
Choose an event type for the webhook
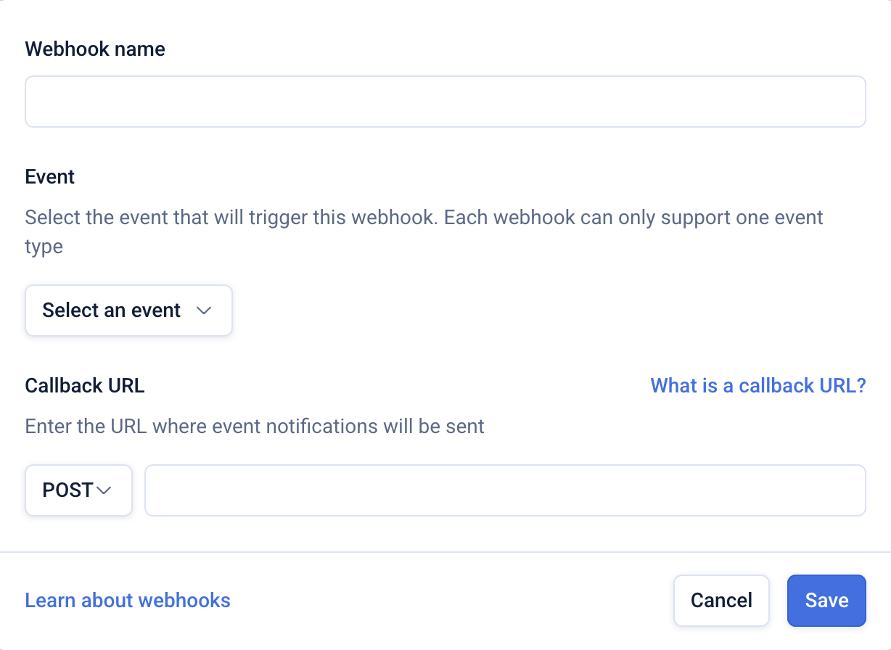[x=128, y=310]
